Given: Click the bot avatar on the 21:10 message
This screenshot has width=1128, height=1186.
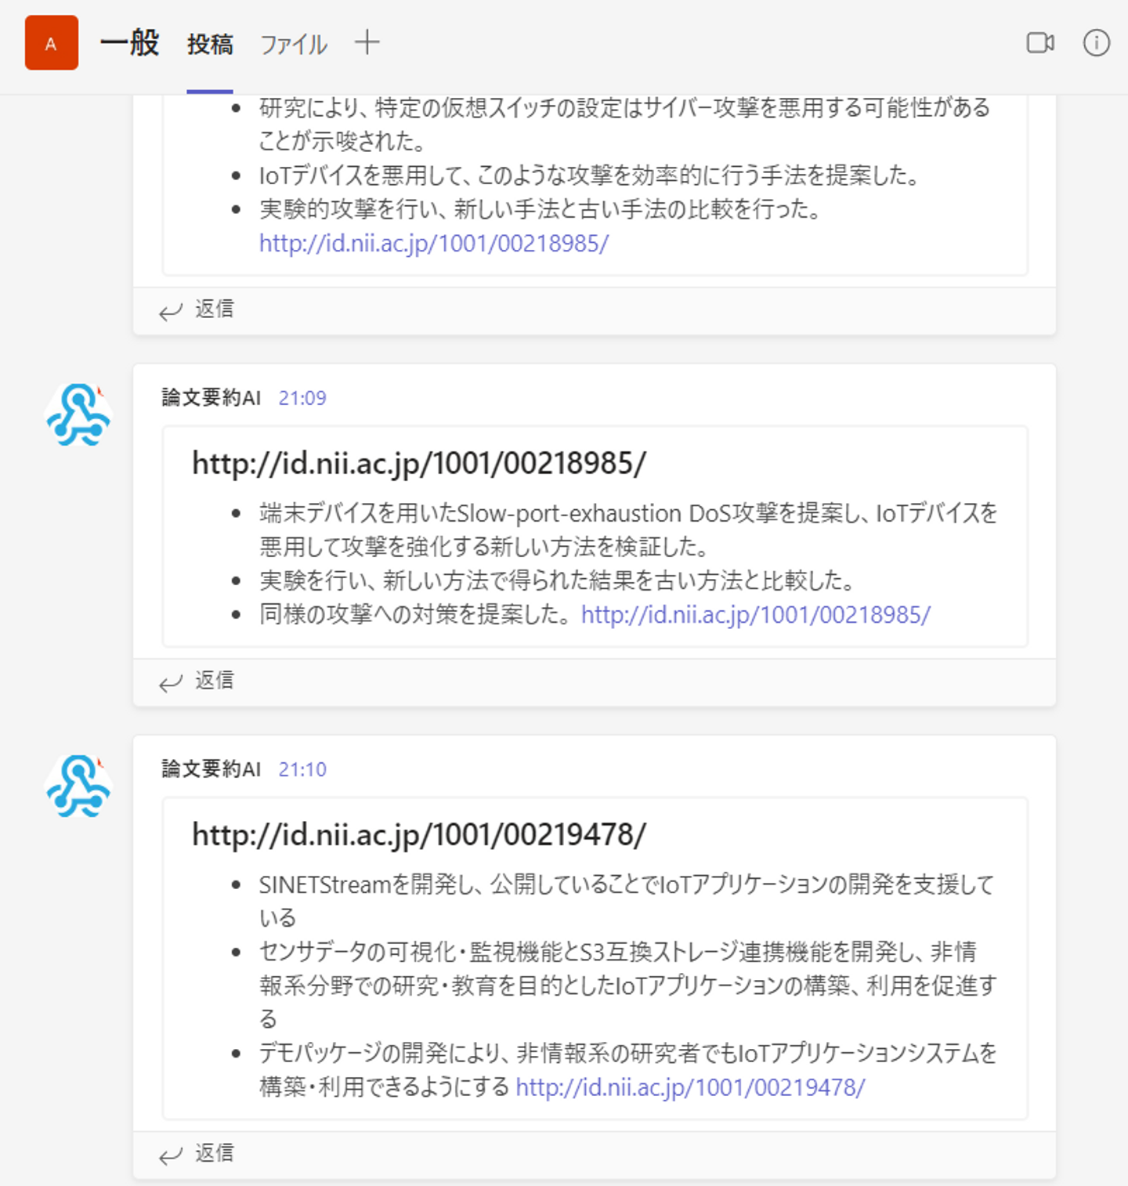Looking at the screenshot, I should pos(78,786).
